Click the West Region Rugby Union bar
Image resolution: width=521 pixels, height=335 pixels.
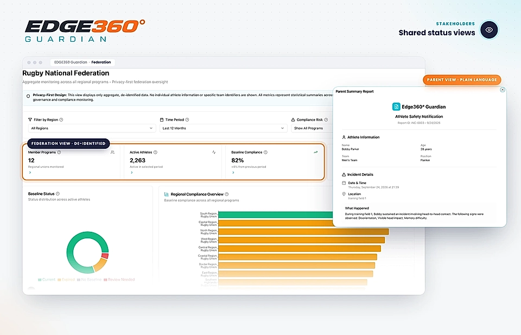(301, 240)
